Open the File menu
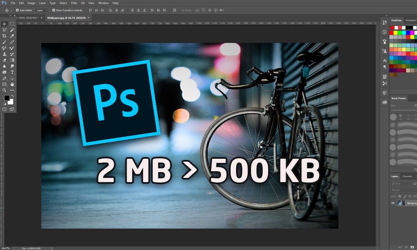Screen dimensions: 417x250 13,3
